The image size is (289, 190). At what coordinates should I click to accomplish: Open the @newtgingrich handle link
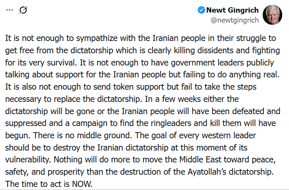[x=235, y=20]
